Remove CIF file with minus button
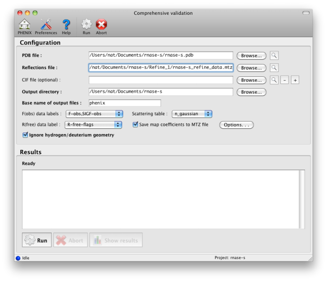 pos(285,80)
